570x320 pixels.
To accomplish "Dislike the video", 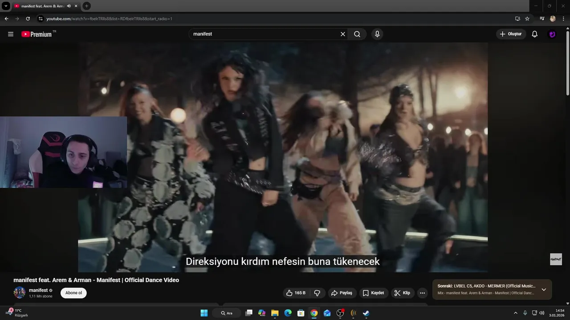I will click(317, 293).
